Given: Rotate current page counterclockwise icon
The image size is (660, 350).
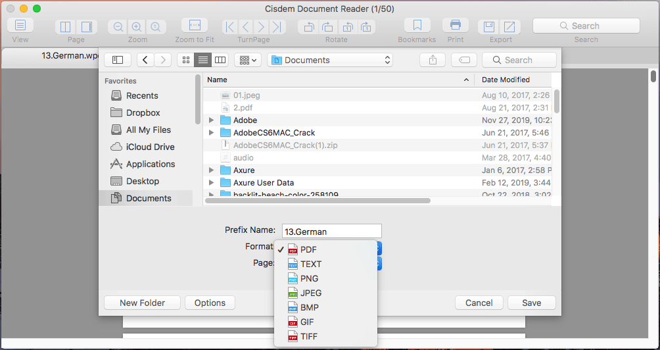Looking at the screenshot, I should (x=347, y=27).
